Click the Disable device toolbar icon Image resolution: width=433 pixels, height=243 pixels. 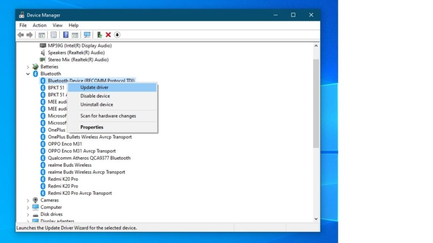(117, 35)
